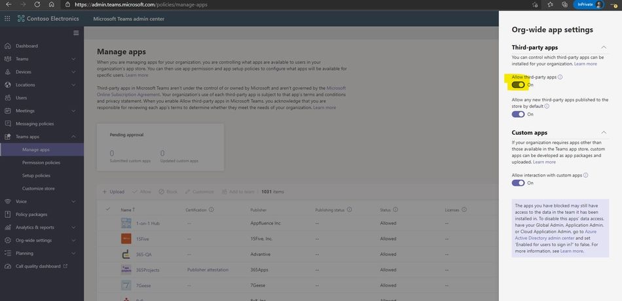The height and width of the screenshot is (301, 622).
Task: Collapse the Teams apps menu chevron
Action: click(74, 137)
